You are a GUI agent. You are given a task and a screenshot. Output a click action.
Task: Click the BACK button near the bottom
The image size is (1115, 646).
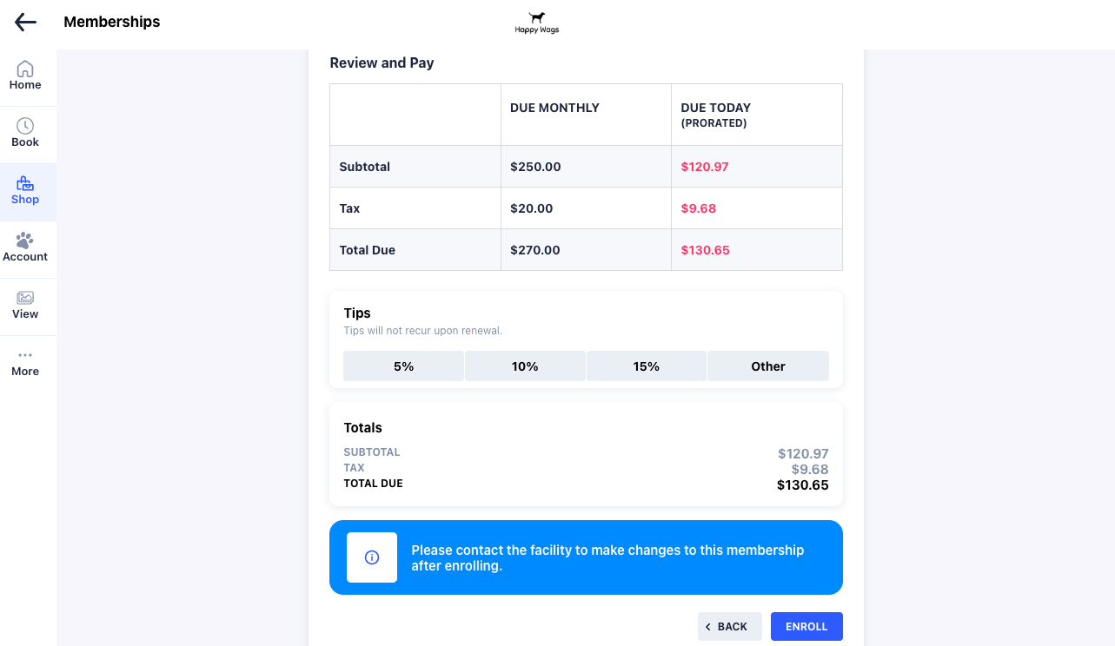(729, 626)
